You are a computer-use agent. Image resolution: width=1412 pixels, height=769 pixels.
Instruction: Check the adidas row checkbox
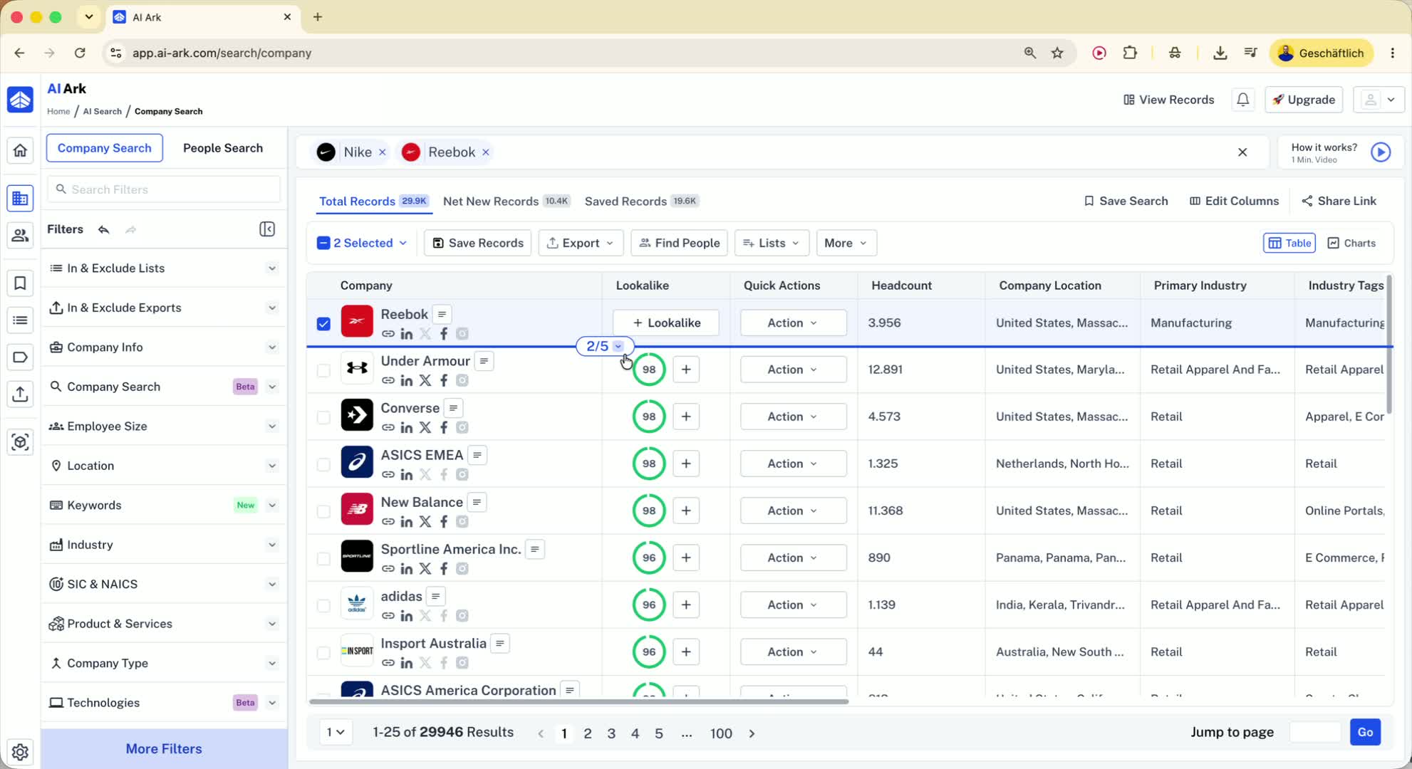(x=323, y=605)
